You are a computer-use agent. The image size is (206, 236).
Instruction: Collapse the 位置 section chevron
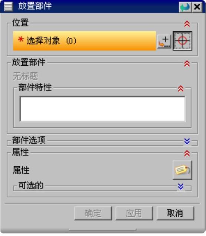(x=187, y=24)
